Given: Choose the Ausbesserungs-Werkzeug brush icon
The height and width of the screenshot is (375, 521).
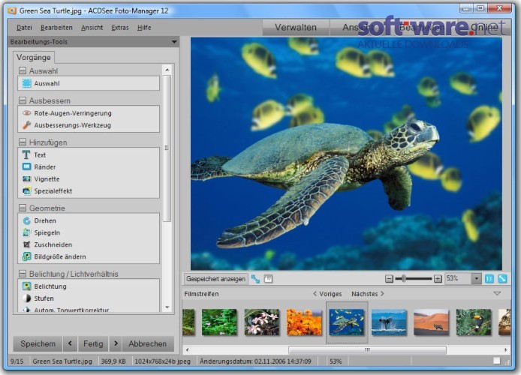Looking at the screenshot, I should pyautogui.click(x=26, y=125).
